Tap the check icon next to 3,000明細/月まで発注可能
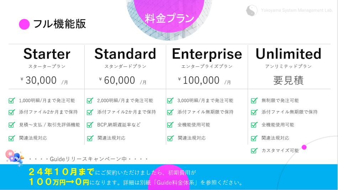 tap(170, 101)
